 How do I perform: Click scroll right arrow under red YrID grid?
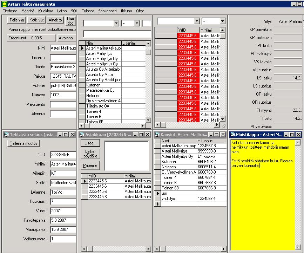click(217, 124)
